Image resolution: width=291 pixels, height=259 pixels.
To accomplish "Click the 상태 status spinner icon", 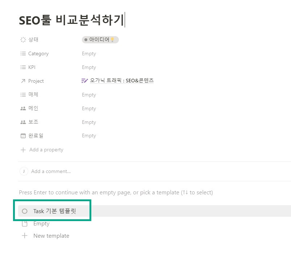I will coord(23,40).
